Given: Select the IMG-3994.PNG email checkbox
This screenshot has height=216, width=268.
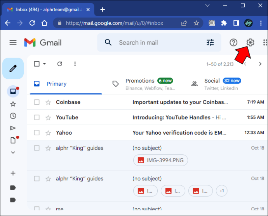Looking at the screenshot, I should pyautogui.click(x=37, y=148).
